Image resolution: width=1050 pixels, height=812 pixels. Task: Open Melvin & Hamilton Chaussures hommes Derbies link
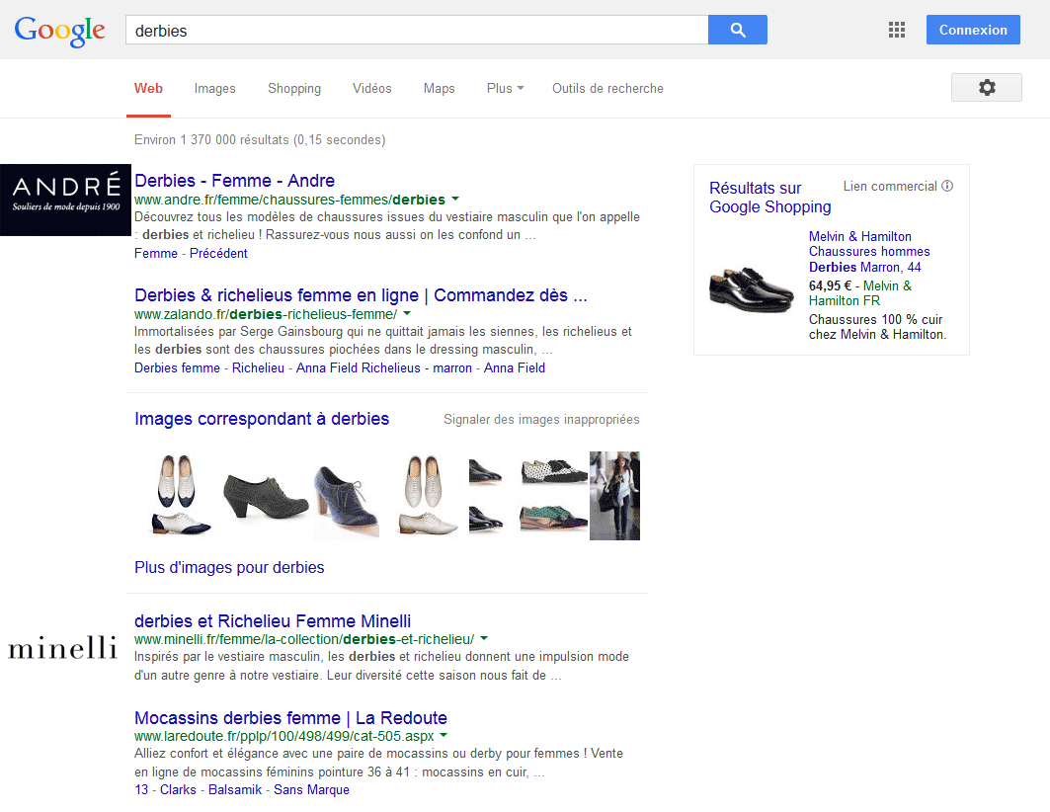click(x=869, y=252)
